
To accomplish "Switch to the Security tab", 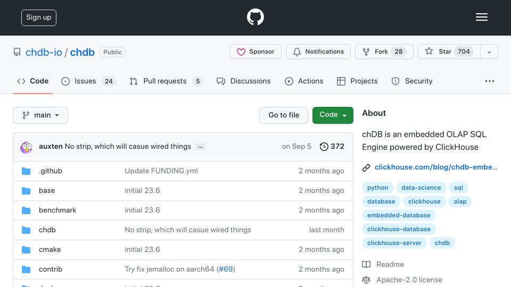I will (x=412, y=81).
